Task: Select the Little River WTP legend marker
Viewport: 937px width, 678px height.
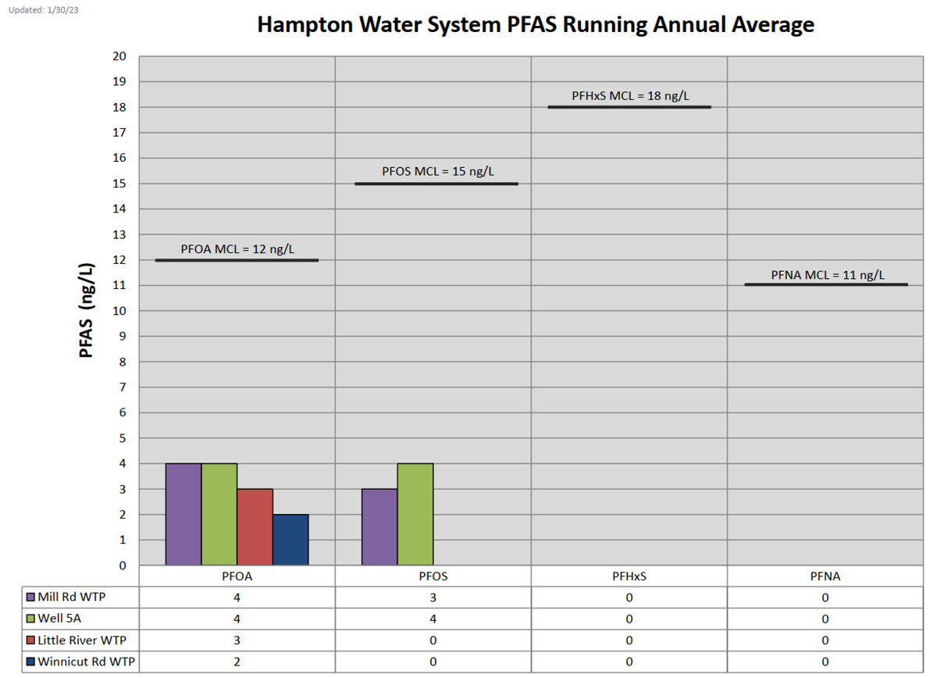Action: click(x=30, y=640)
